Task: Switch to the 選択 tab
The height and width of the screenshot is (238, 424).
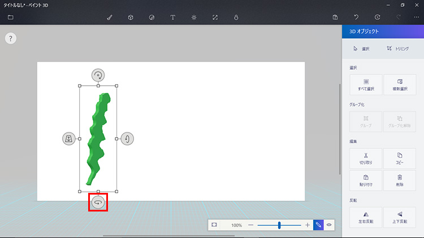Action: click(361, 49)
